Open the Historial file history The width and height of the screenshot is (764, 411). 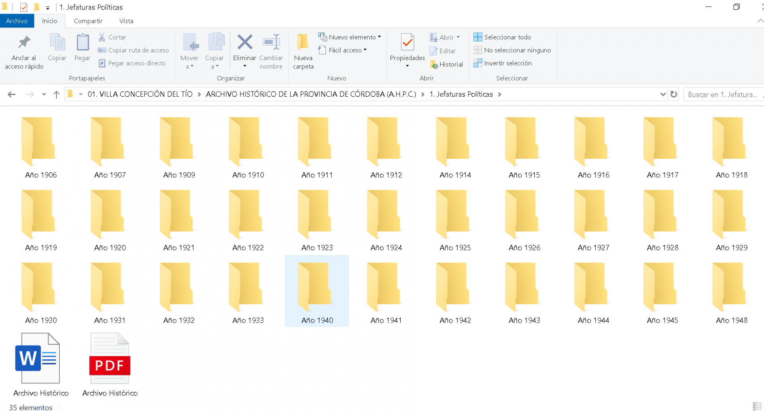click(446, 64)
